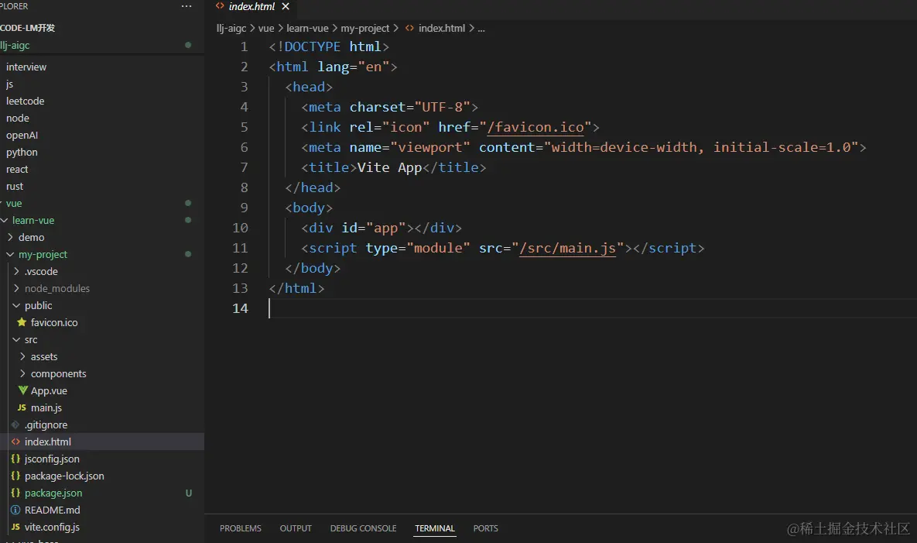
Task: Select the vue folder row
Action: click(x=101, y=203)
